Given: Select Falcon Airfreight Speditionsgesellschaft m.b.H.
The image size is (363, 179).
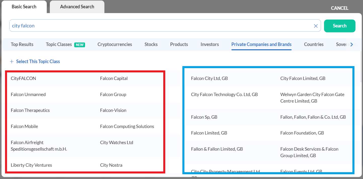Looking at the screenshot, I should coord(39,146).
